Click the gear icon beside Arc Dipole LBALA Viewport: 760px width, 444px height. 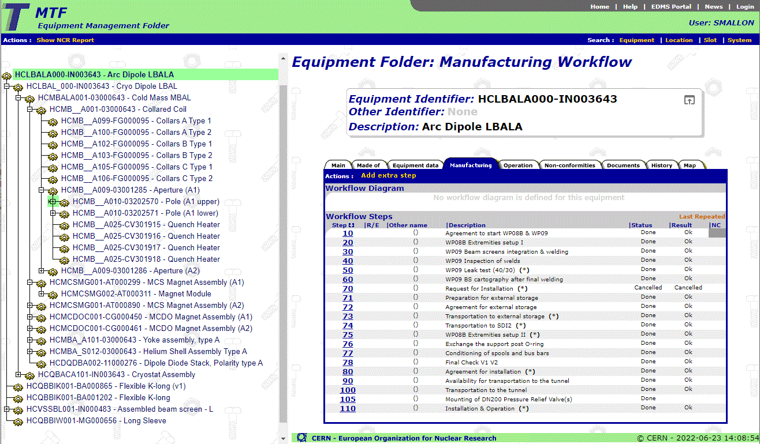[7, 76]
